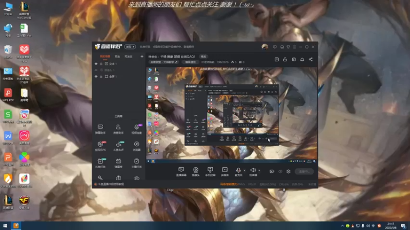This screenshot has height=230, width=410.
Task: Add the 手机投屏 phone cast source
Action: [210, 172]
